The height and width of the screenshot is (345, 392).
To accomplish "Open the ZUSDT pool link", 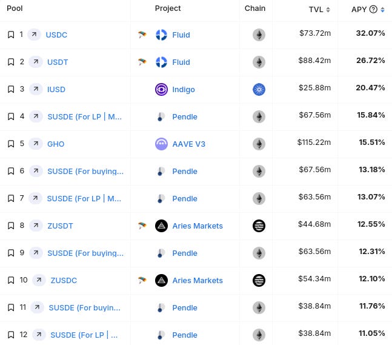I will (x=60, y=226).
